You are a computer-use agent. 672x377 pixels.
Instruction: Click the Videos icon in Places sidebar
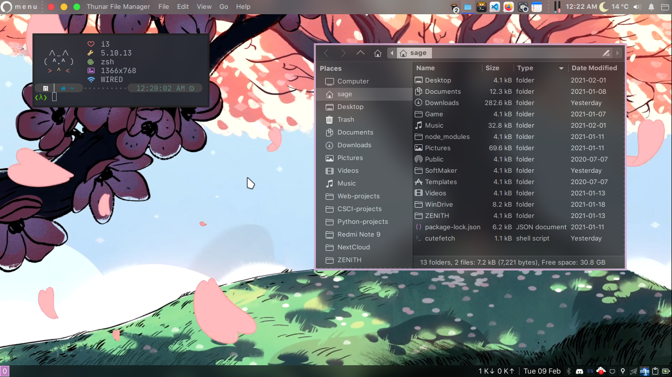tap(330, 170)
